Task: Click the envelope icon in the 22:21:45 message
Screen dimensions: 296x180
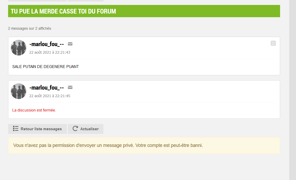Action: coord(70,88)
